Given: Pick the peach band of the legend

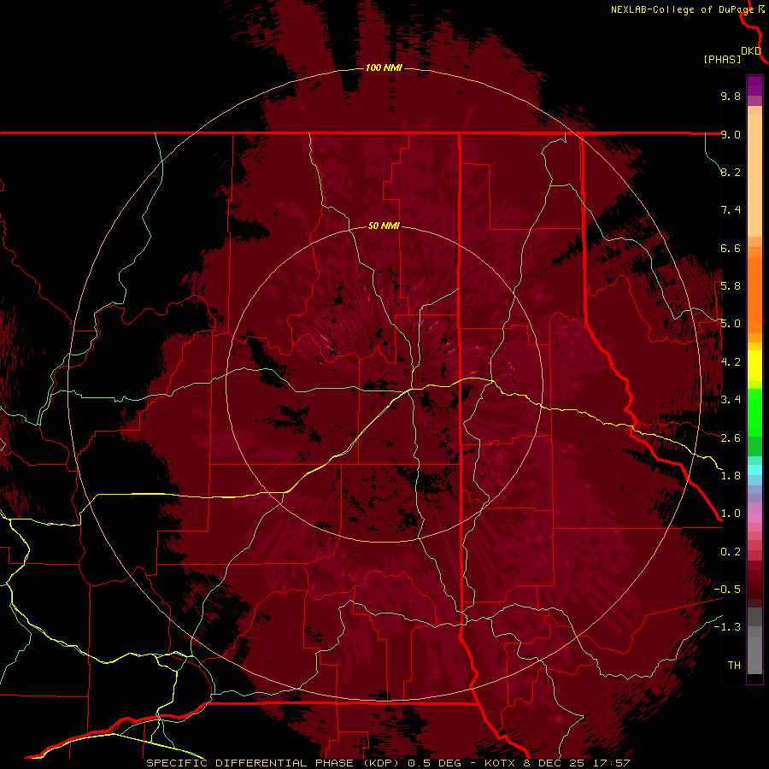Looking at the screenshot, I should pyautogui.click(x=754, y=175).
